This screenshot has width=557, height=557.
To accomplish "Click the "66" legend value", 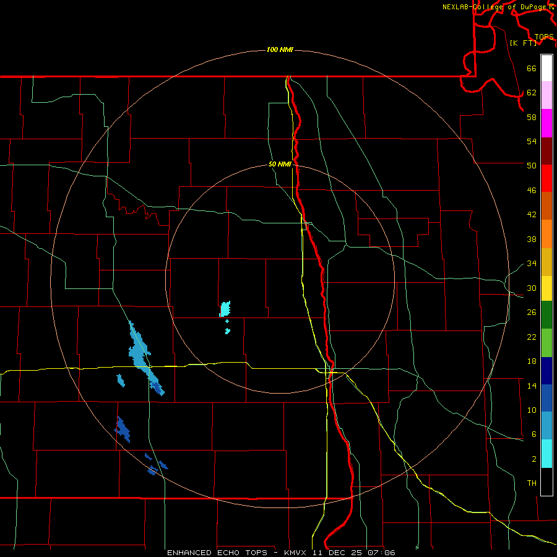I will (x=532, y=69).
